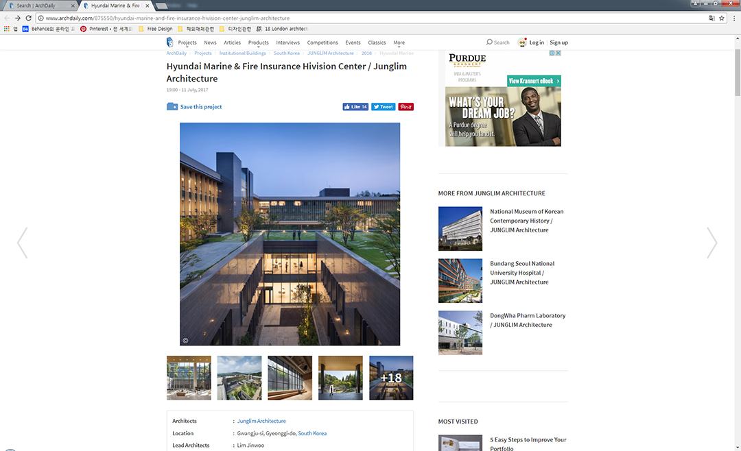Viewport: 741px width, 451px height.
Task: Click the Sign up link
Action: [558, 42]
